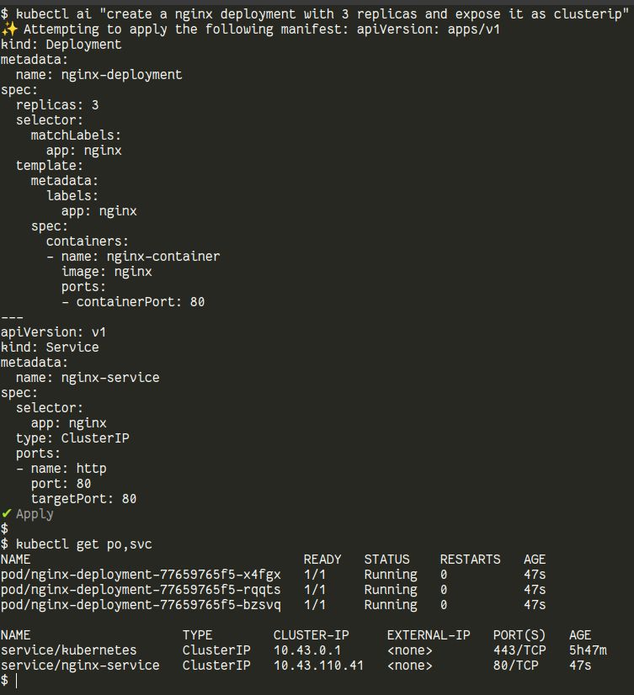Click pod name ending in bzsvq
634x695 pixels.
point(141,605)
